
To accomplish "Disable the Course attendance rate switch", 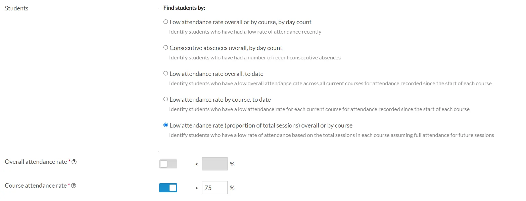I will point(168,188).
